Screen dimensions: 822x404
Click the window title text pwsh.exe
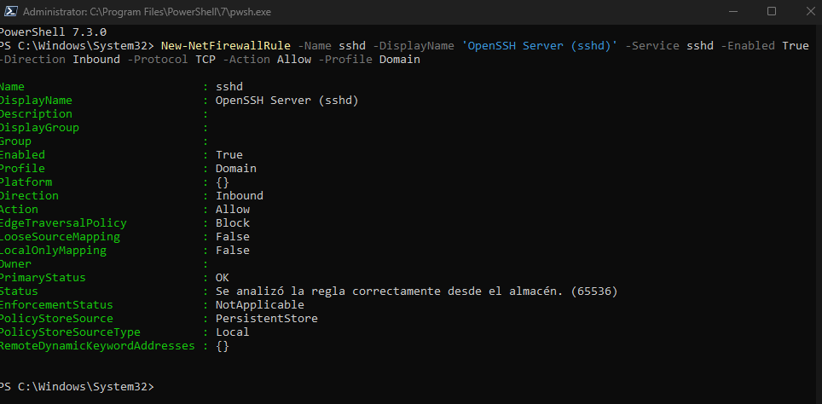click(147, 12)
